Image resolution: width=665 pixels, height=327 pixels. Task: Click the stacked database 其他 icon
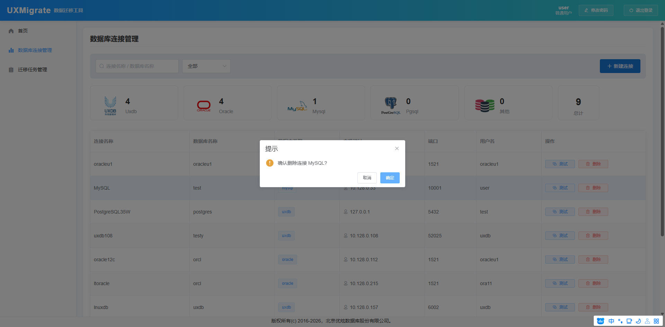485,106
